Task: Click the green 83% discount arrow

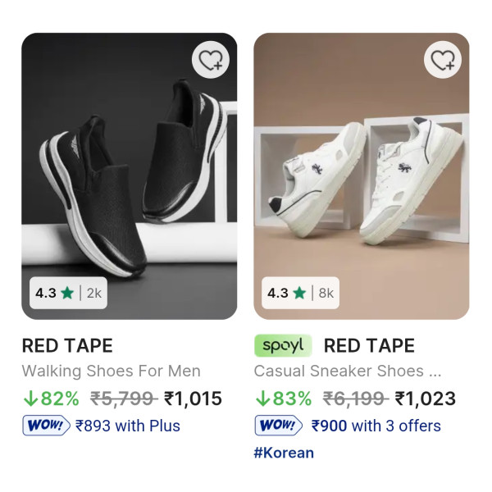Action: coord(263,399)
